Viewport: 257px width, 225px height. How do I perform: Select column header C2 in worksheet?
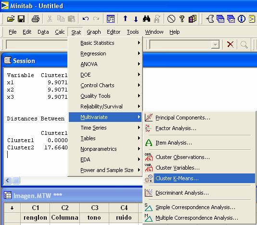pyautogui.click(x=65, y=208)
